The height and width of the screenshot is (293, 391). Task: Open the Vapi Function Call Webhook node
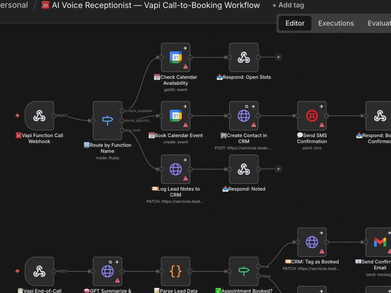pyautogui.click(x=39, y=116)
